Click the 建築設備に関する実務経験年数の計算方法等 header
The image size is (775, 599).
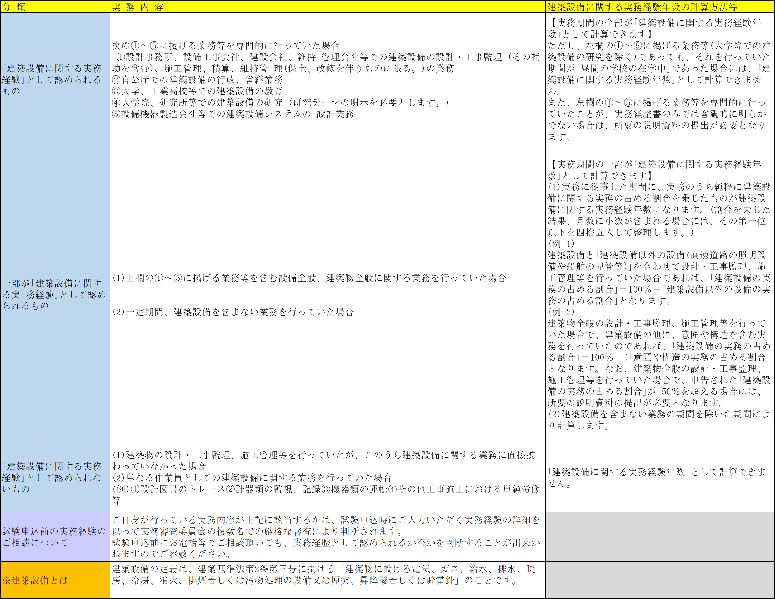tap(659, 7)
